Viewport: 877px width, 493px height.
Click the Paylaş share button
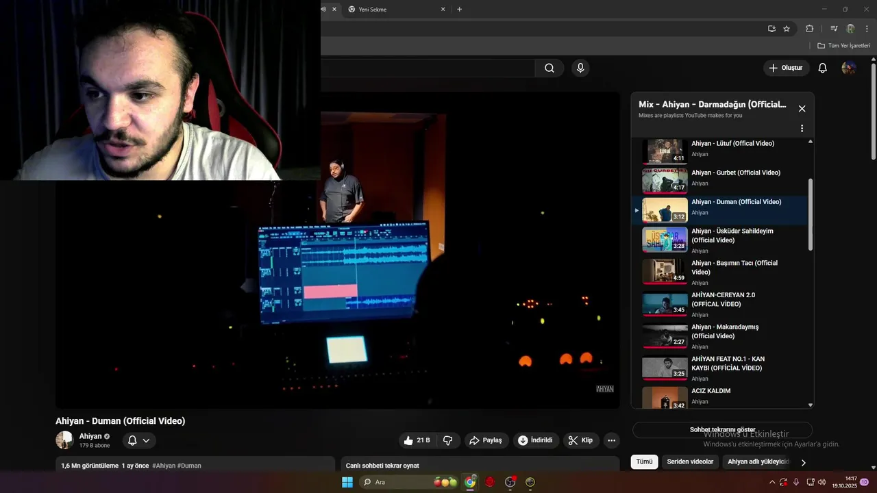point(486,440)
